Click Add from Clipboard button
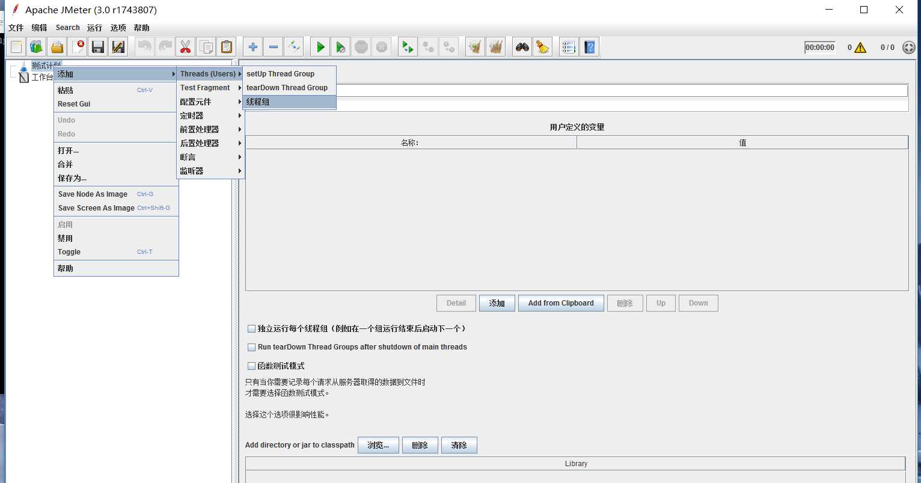Image resolution: width=921 pixels, height=483 pixels. tap(561, 303)
